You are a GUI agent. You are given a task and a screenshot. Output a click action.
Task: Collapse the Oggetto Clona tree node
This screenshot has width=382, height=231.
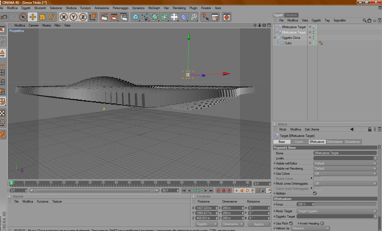point(275,38)
